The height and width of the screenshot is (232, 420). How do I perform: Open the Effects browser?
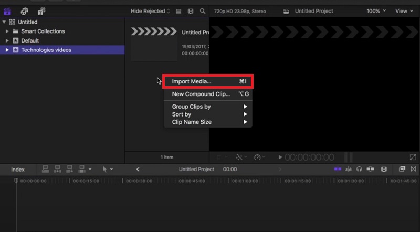coord(402,169)
